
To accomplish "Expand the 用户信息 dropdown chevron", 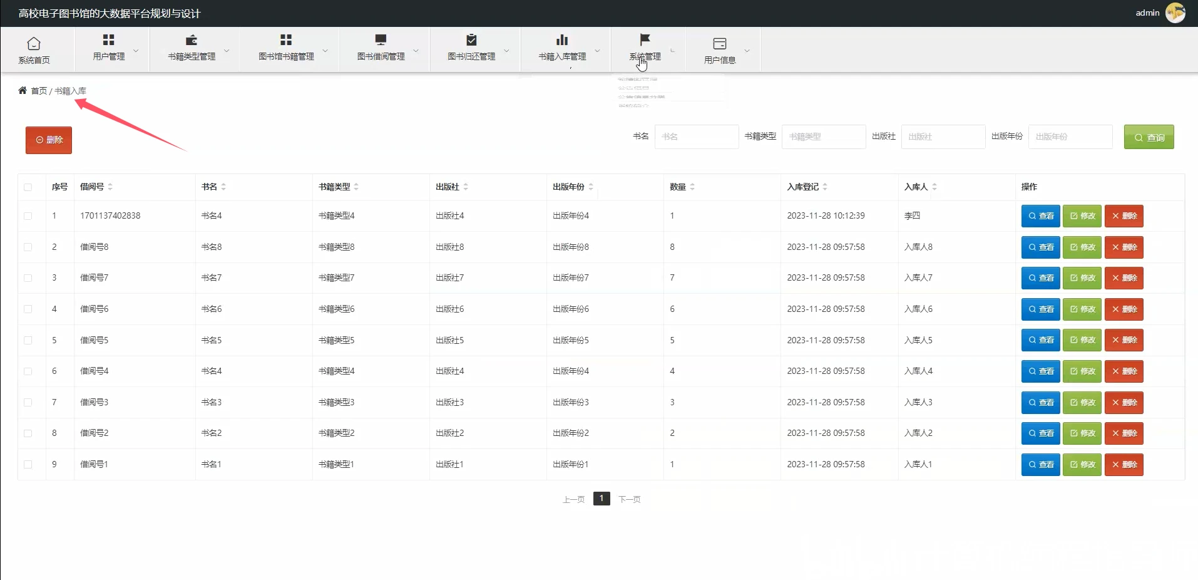I will click(747, 51).
